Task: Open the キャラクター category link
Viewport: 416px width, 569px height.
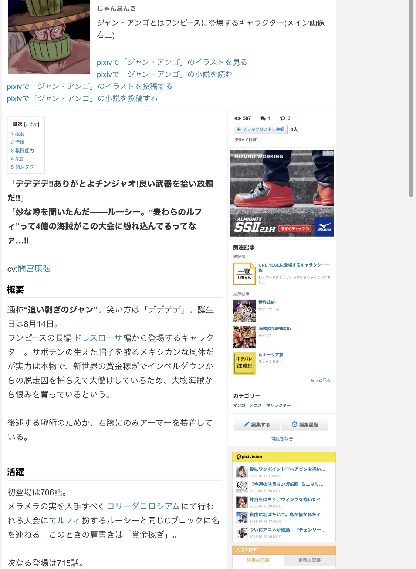Action: pyautogui.click(x=278, y=405)
